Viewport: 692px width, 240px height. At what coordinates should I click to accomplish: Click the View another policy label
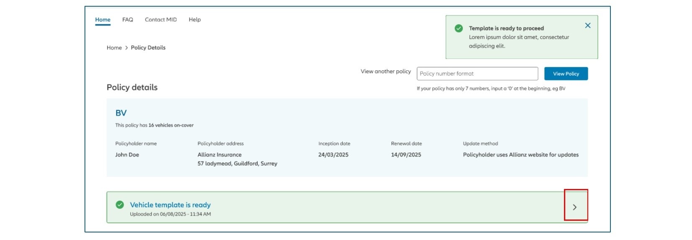click(x=386, y=71)
